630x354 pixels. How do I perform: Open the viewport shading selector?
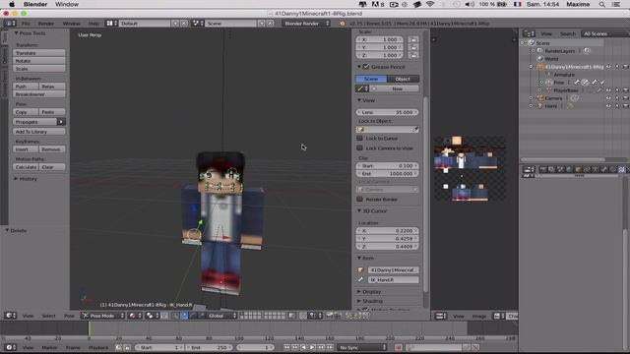[x=134, y=316]
